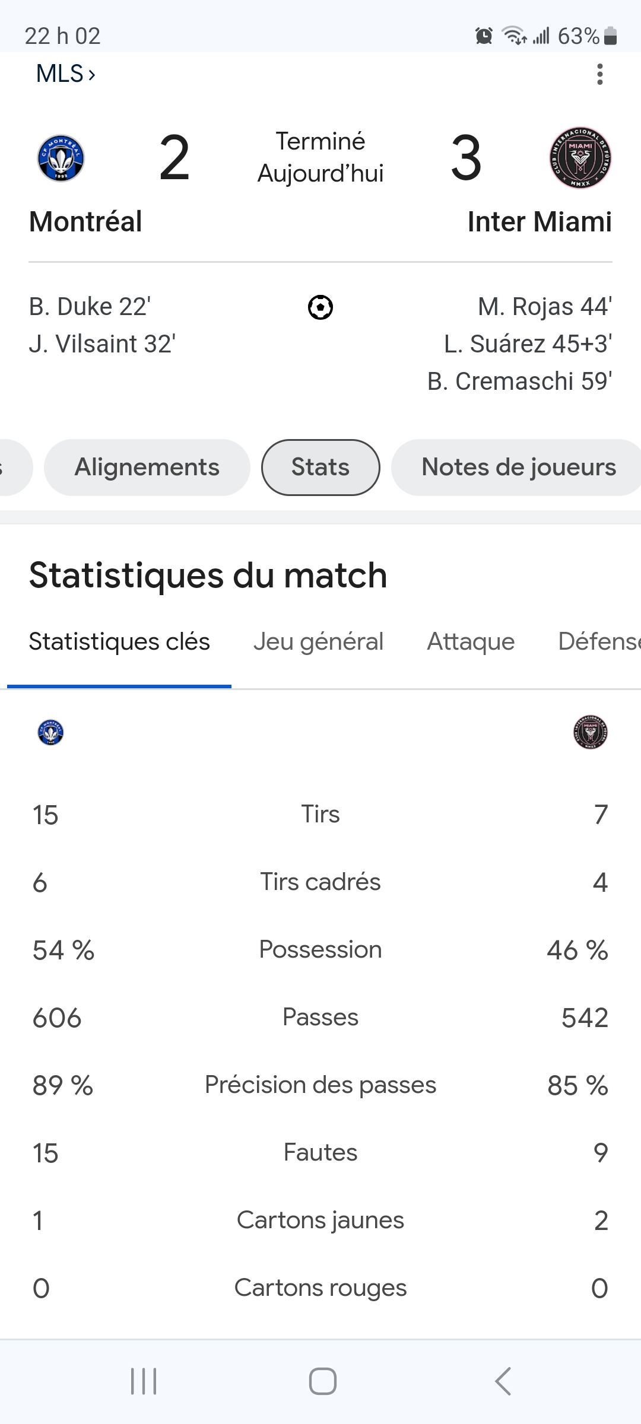This screenshot has height=1424, width=641.
Task: Switch to the Attaque stats tab
Action: [471, 642]
